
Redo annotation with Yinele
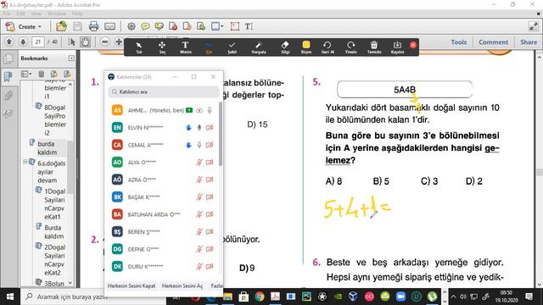tap(350, 47)
